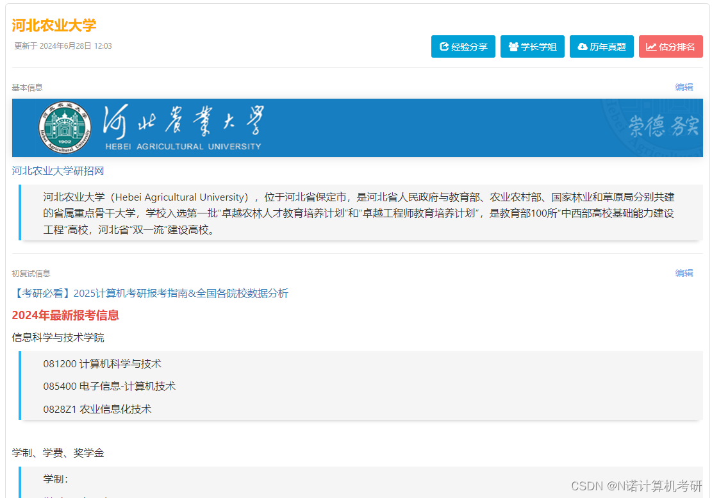Image resolution: width=712 pixels, height=498 pixels.
Task: Open the 学长学姐 button
Action: pos(532,46)
